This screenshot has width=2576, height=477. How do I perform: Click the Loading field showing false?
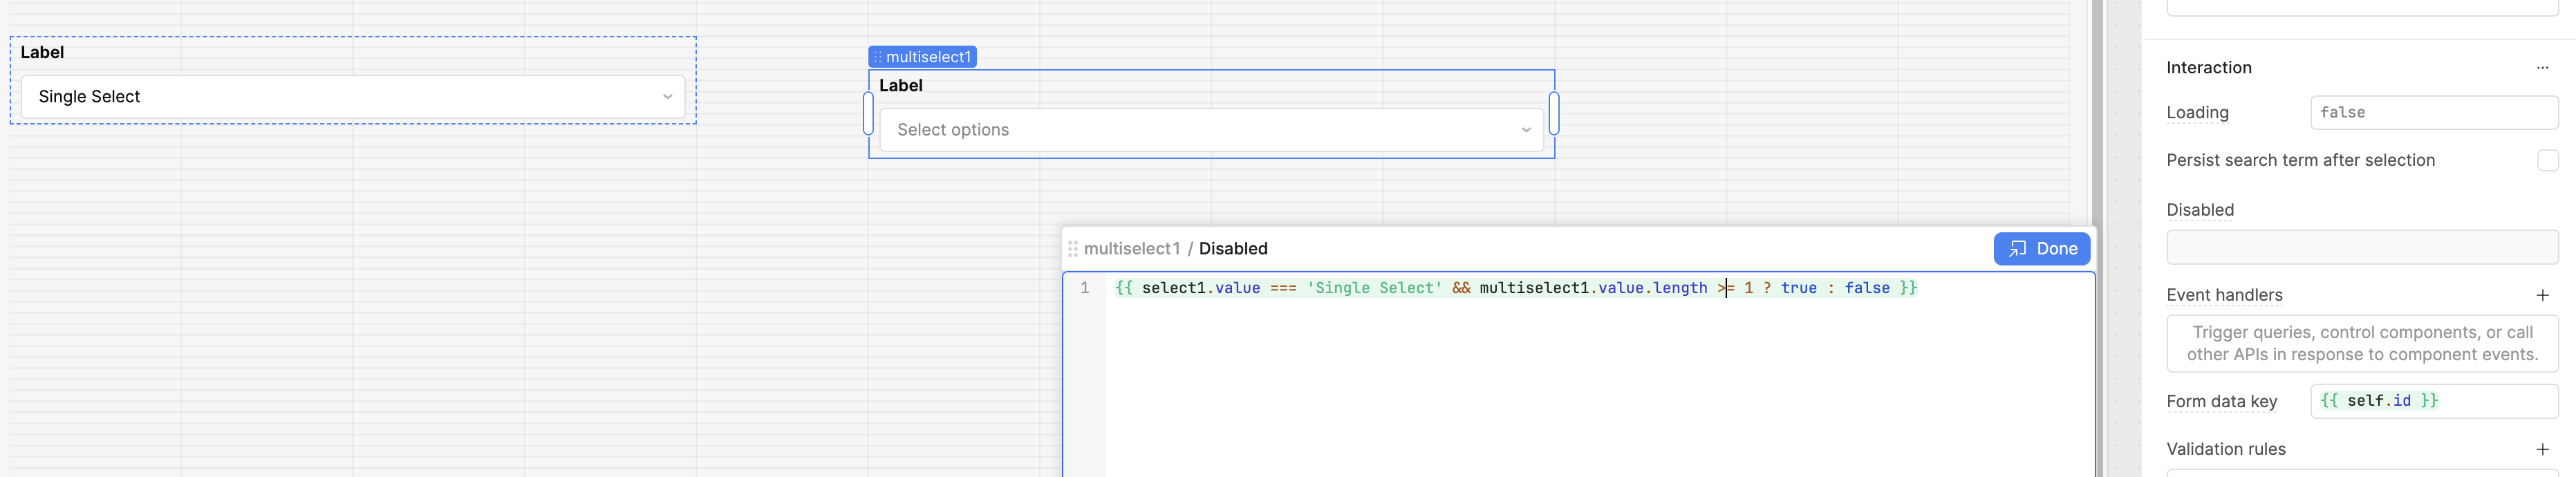(x=2432, y=113)
